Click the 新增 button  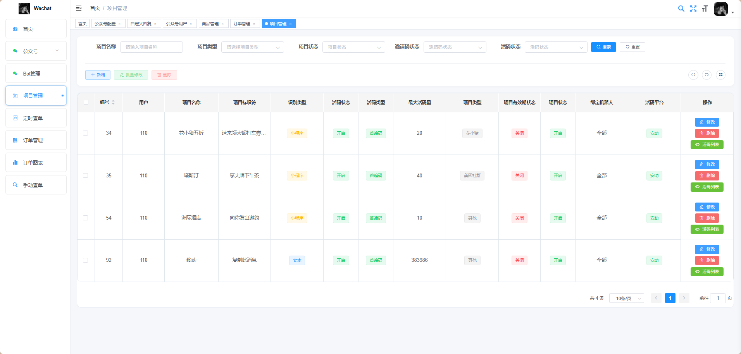98,75
